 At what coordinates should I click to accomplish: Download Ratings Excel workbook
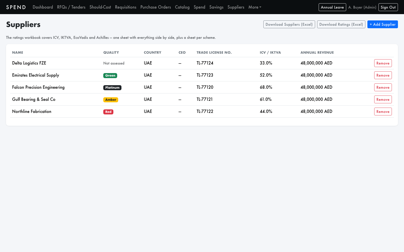[341, 24]
